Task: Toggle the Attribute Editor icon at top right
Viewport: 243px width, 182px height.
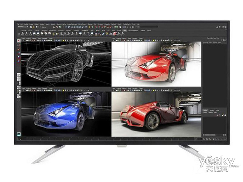Action: 220,27
